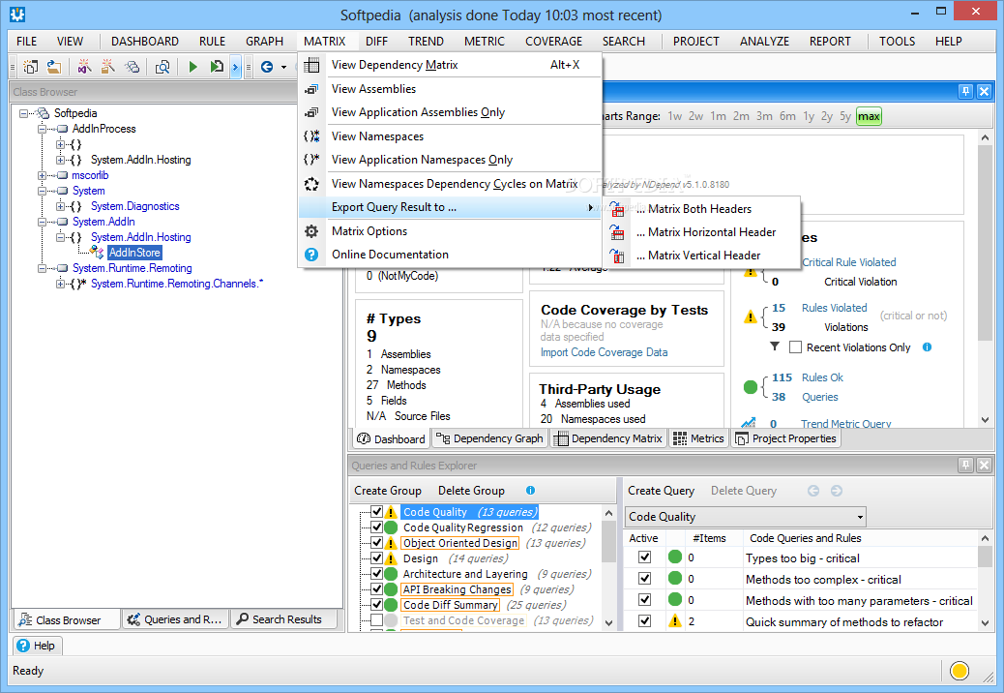Viewport: 1004px width, 693px height.
Task: Click the Open Project folder icon
Action: tap(54, 67)
